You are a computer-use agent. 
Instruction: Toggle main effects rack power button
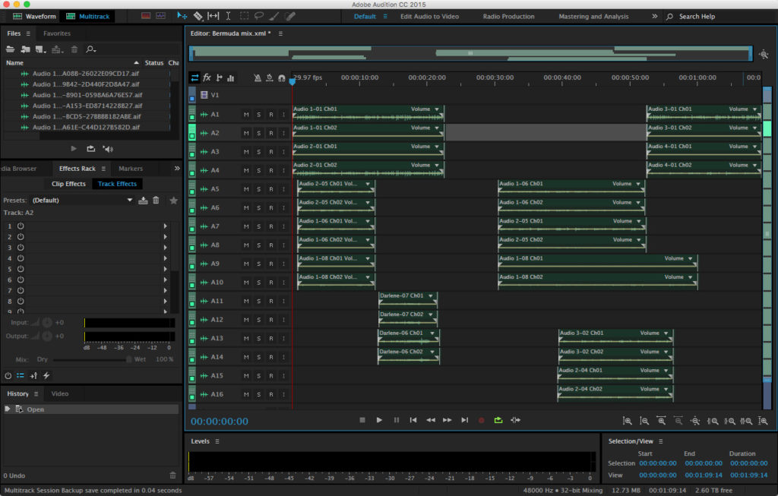click(8, 375)
